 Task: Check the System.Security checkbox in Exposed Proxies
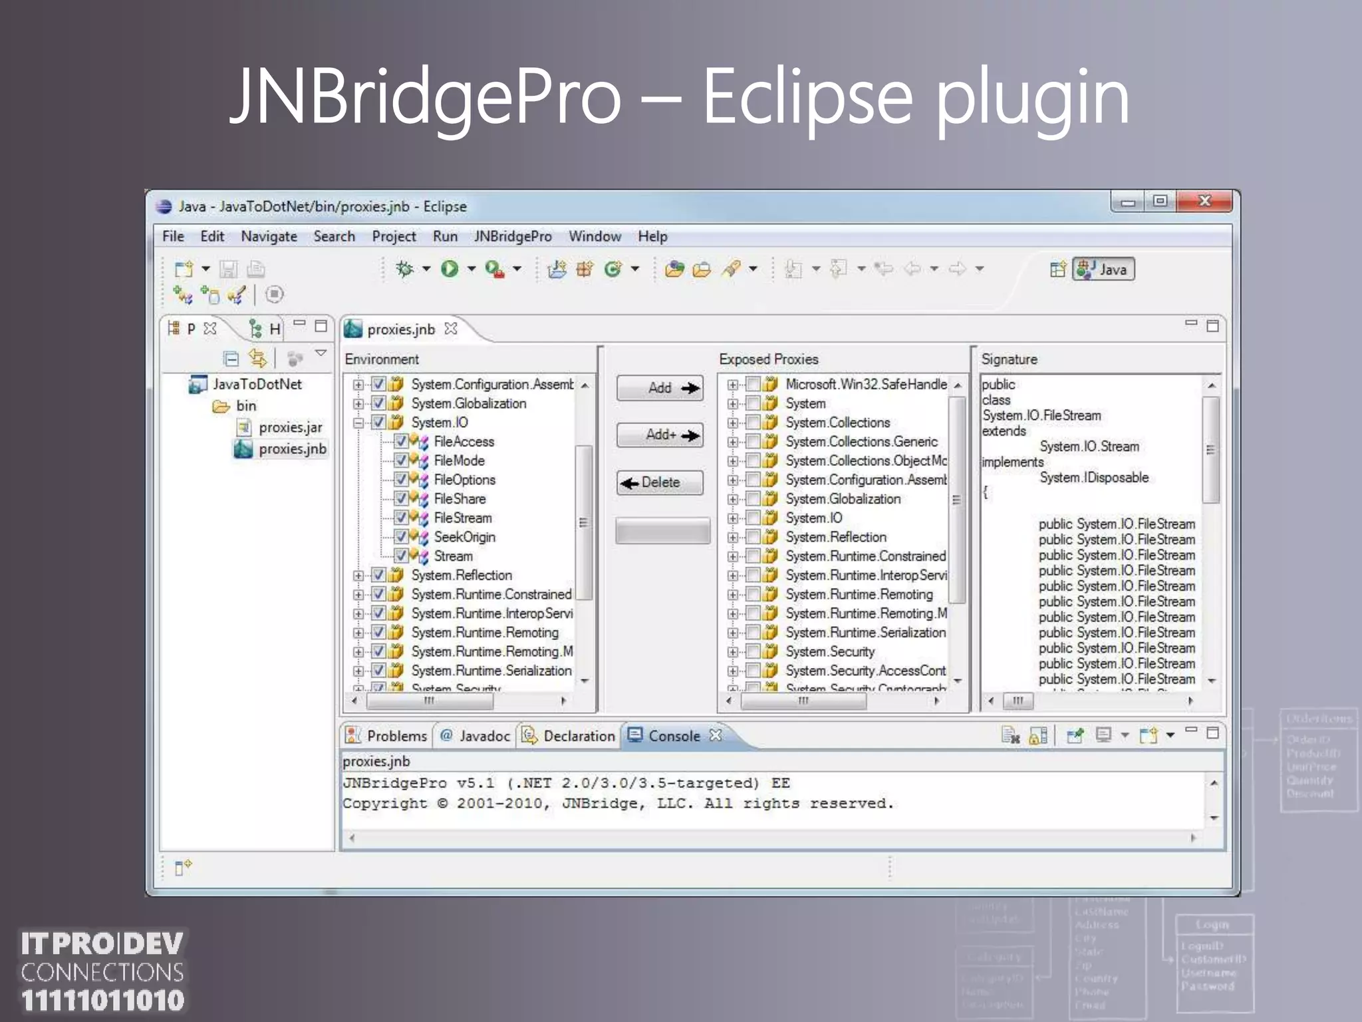coord(753,651)
